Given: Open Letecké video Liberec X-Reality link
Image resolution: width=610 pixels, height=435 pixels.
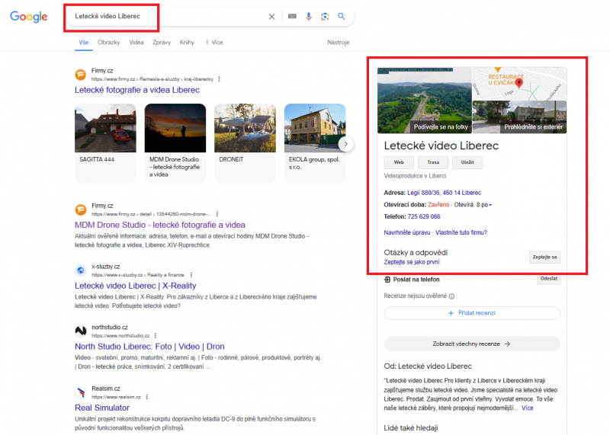Looking at the screenshot, I should pos(136,286).
